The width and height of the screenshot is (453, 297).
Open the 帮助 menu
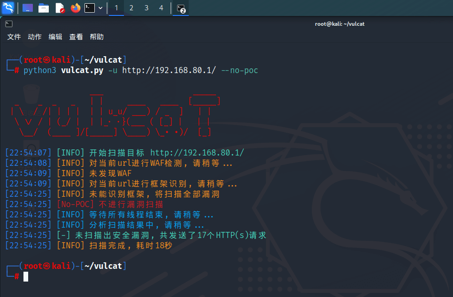pos(97,37)
